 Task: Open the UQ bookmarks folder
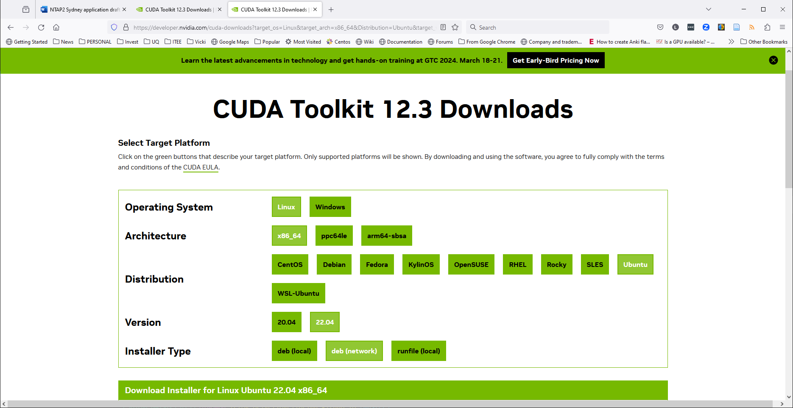152,42
